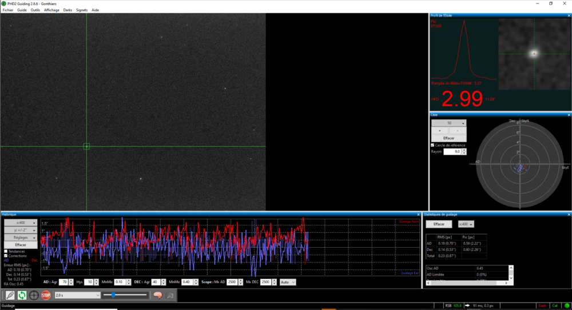This screenshot has height=310, width=572.
Task: Click the red Dec legend label in Historique
Action: [x=34, y=260]
